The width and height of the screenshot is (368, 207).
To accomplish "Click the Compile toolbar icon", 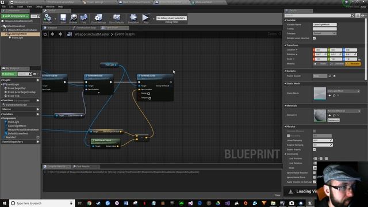I will pos(47,18).
